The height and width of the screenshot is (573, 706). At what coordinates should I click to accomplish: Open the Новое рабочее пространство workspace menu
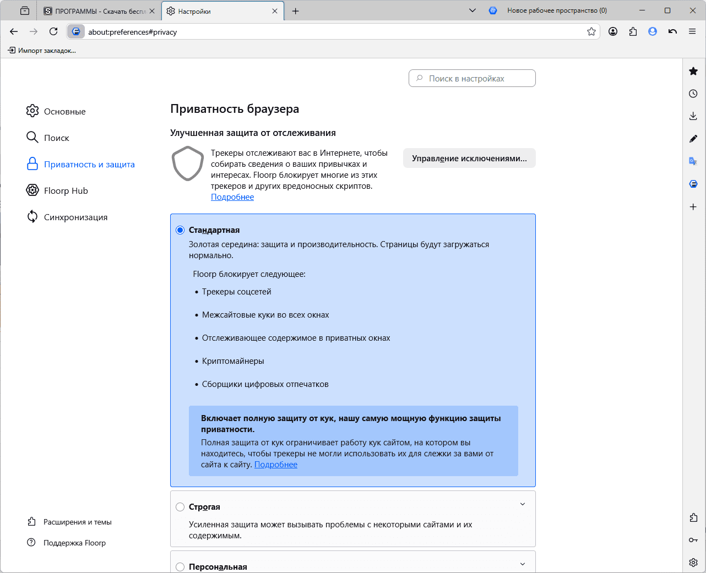[x=548, y=10]
